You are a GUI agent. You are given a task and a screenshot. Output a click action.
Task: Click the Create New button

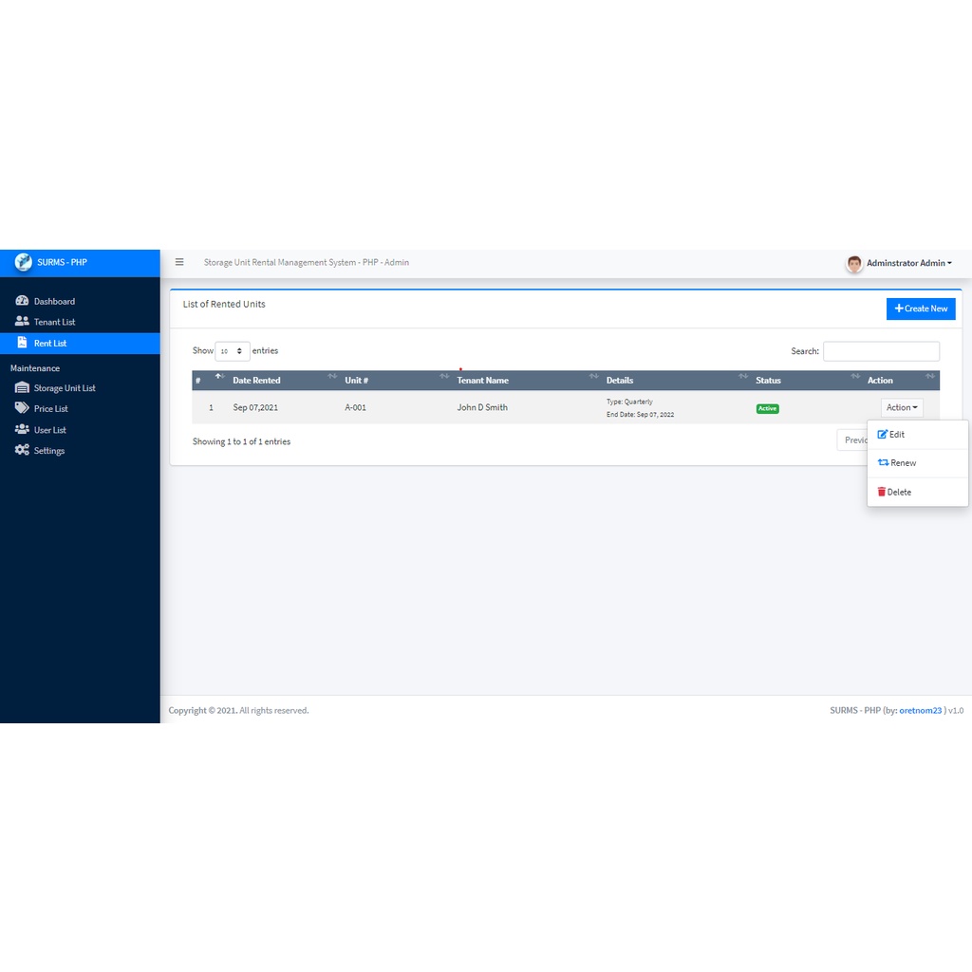pyautogui.click(x=921, y=308)
